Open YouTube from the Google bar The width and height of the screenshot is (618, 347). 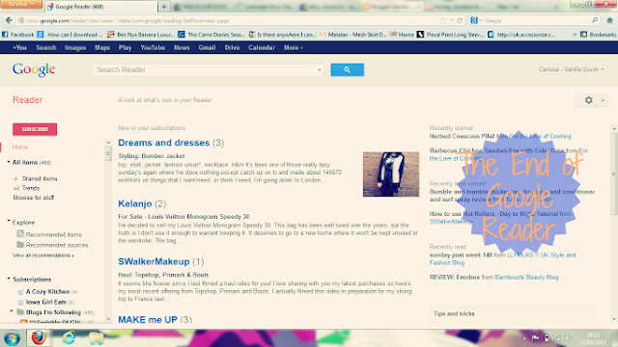[153, 47]
